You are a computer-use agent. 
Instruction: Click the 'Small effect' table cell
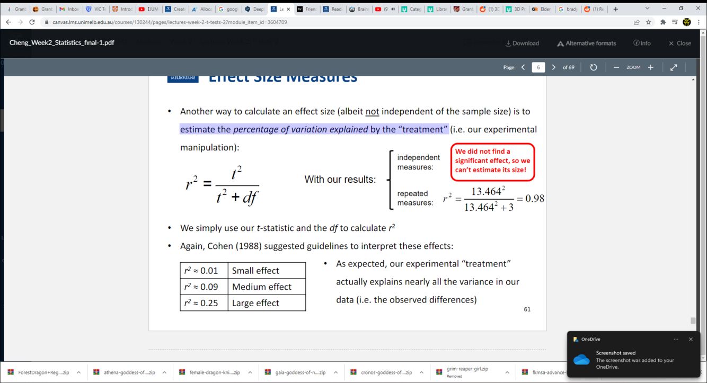267,271
